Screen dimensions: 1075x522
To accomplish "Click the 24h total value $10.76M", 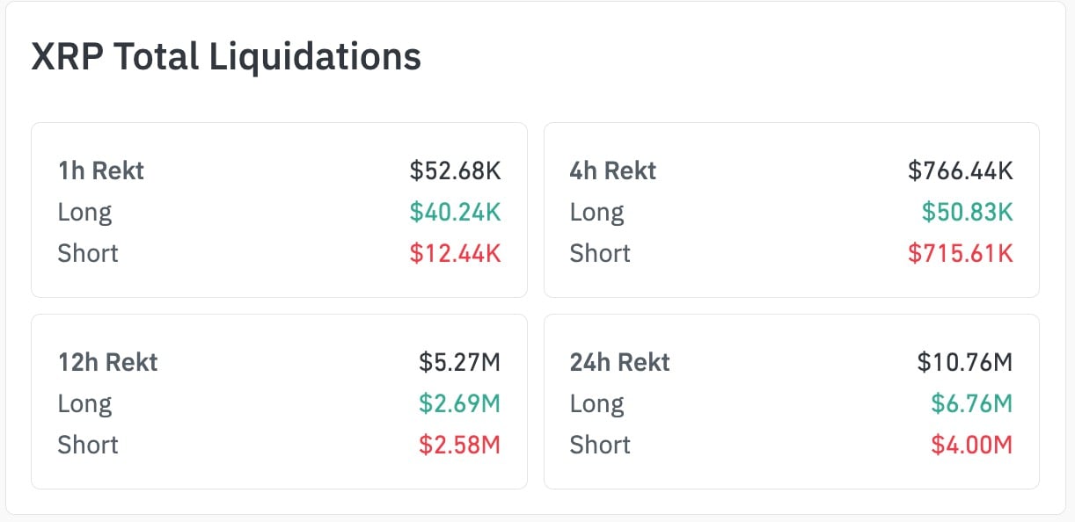I will pyautogui.click(x=965, y=362).
